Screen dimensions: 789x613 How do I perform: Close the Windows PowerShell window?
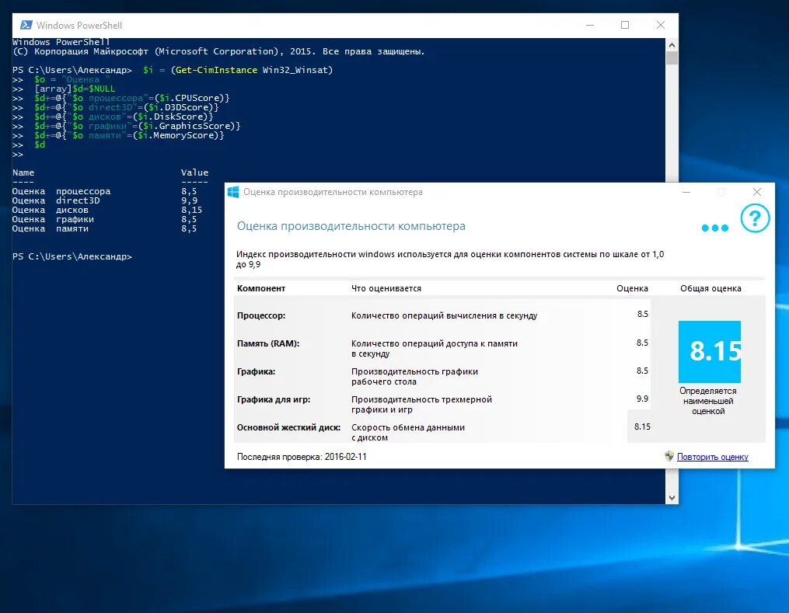click(661, 25)
